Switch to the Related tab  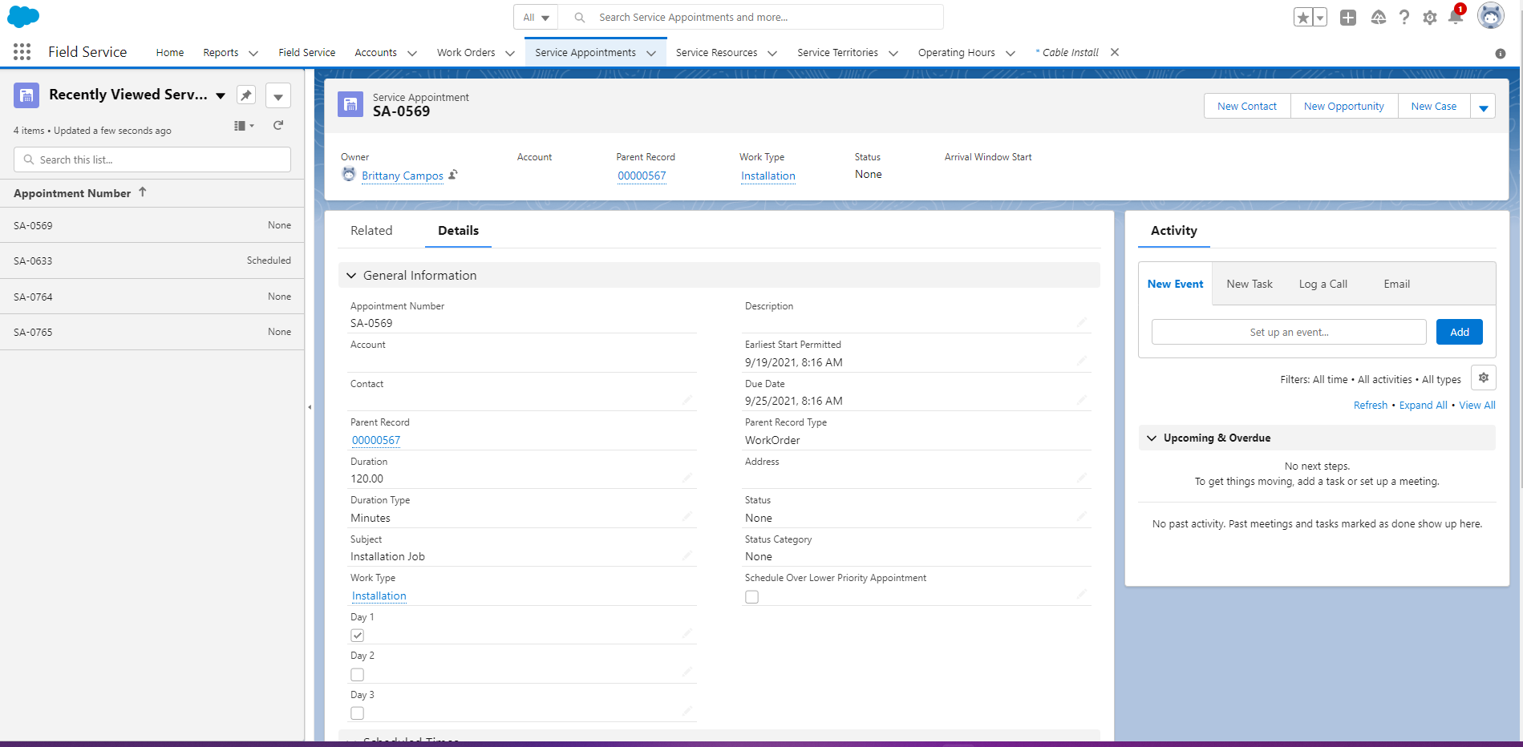(x=371, y=231)
